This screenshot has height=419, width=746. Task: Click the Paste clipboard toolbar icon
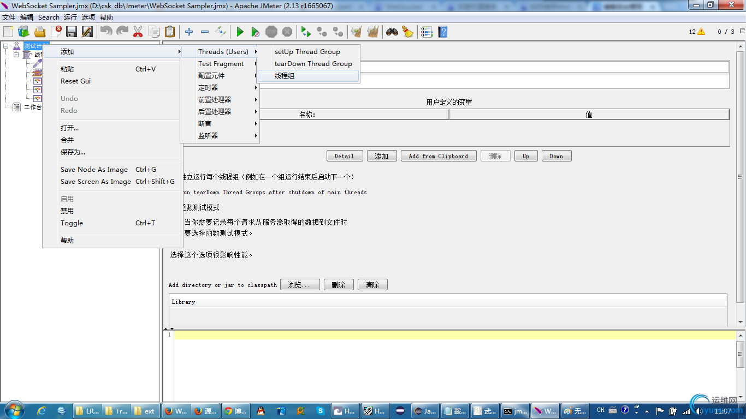click(x=170, y=32)
